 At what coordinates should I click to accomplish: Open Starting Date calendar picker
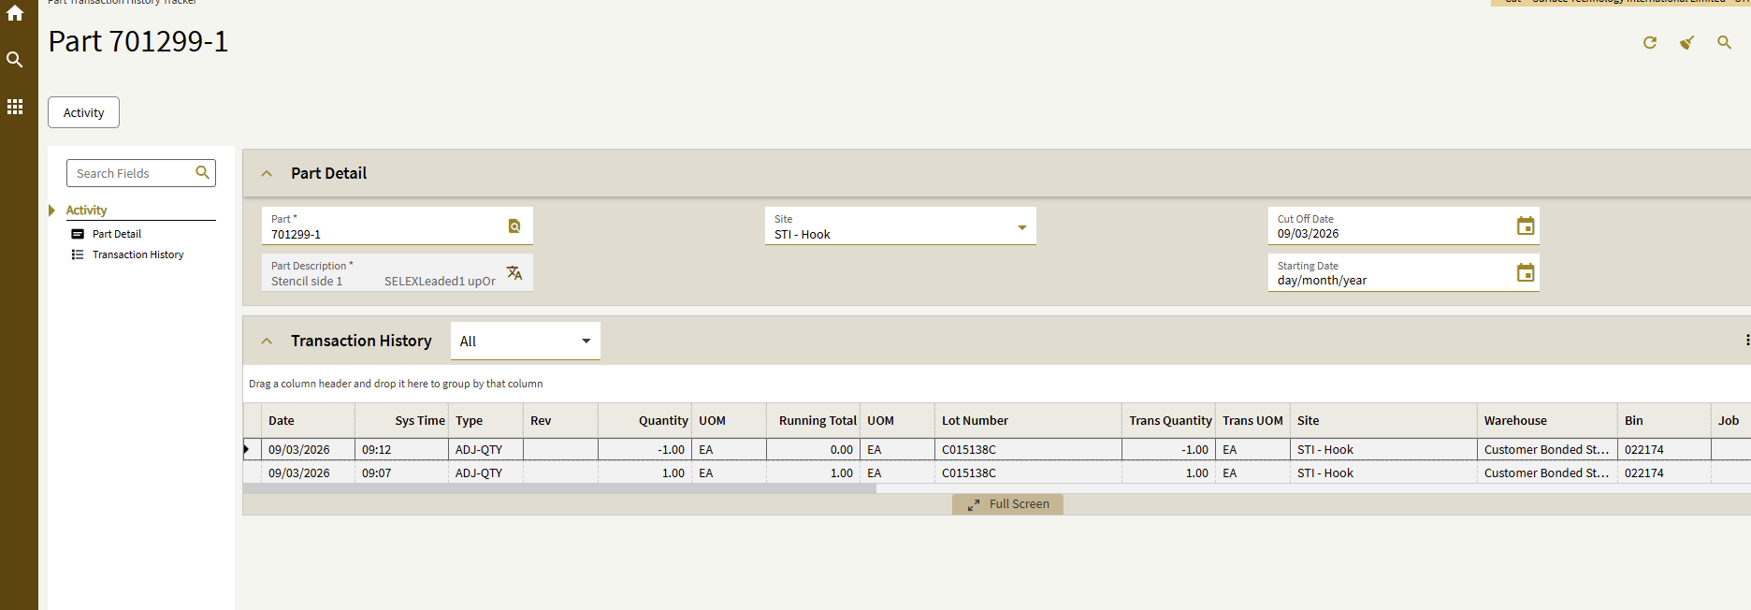[x=1526, y=273]
